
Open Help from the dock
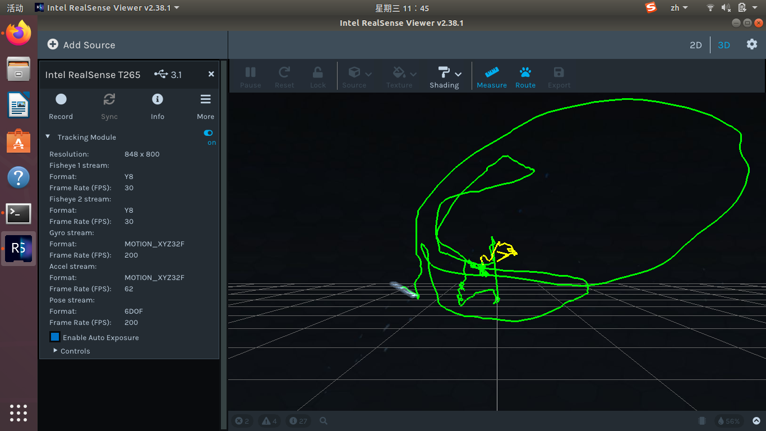pos(19,177)
